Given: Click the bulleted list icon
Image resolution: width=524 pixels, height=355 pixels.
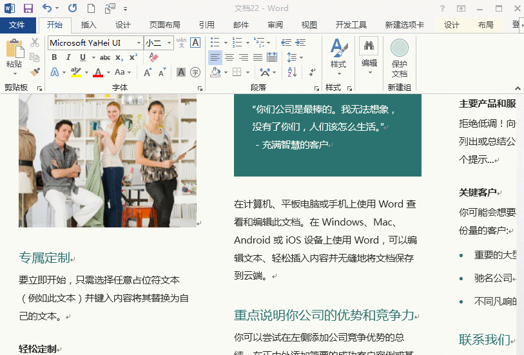Looking at the screenshot, I should click(215, 43).
